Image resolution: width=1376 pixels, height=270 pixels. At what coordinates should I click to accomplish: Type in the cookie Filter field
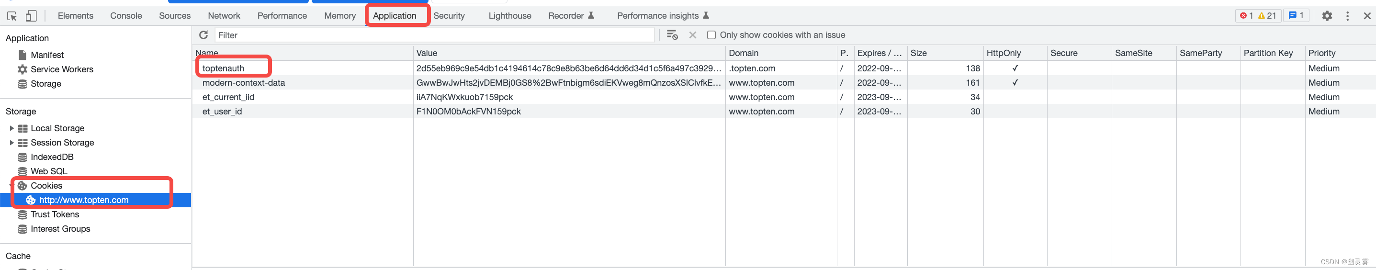click(434, 35)
